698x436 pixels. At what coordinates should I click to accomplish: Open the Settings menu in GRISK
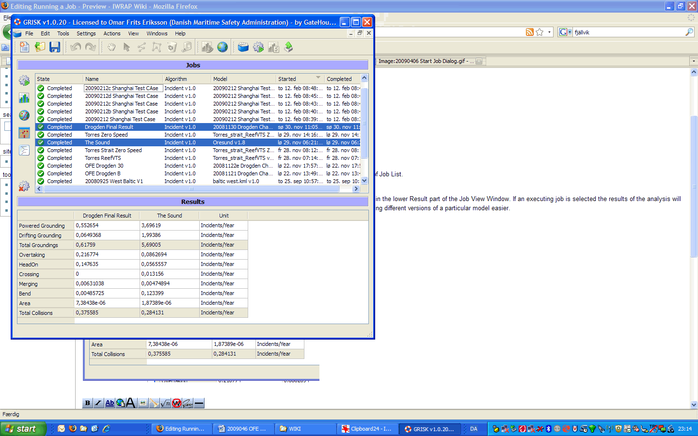[86, 33]
